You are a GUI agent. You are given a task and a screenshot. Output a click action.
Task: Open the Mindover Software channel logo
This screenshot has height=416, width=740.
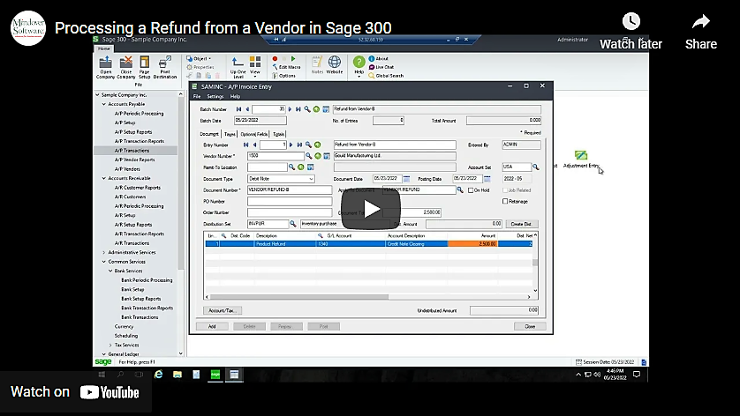pyautogui.click(x=28, y=28)
